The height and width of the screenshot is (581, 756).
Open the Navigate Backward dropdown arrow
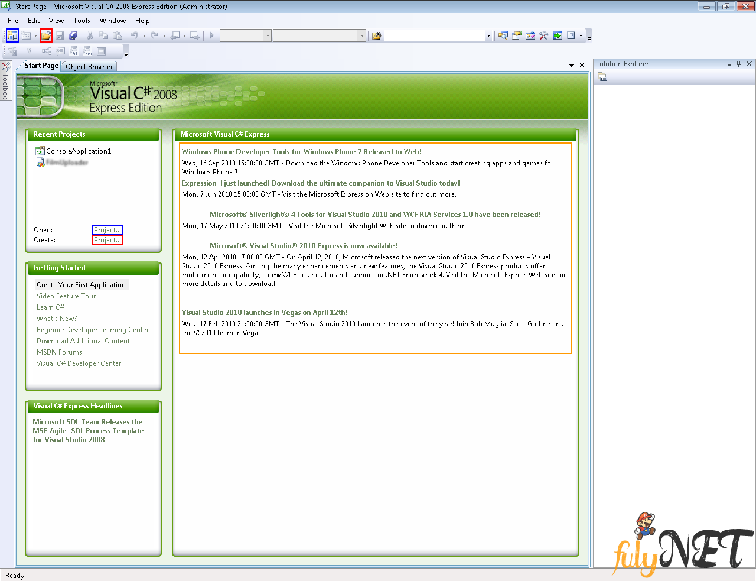coord(184,35)
